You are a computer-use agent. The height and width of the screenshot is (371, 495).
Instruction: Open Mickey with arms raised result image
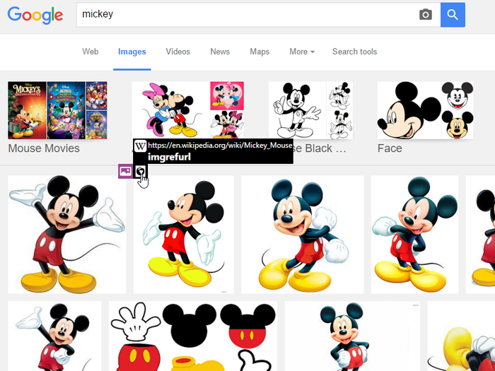click(x=67, y=235)
